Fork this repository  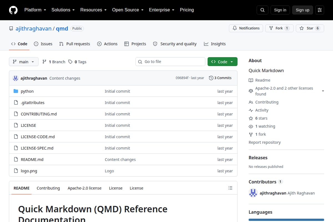tap(279, 28)
